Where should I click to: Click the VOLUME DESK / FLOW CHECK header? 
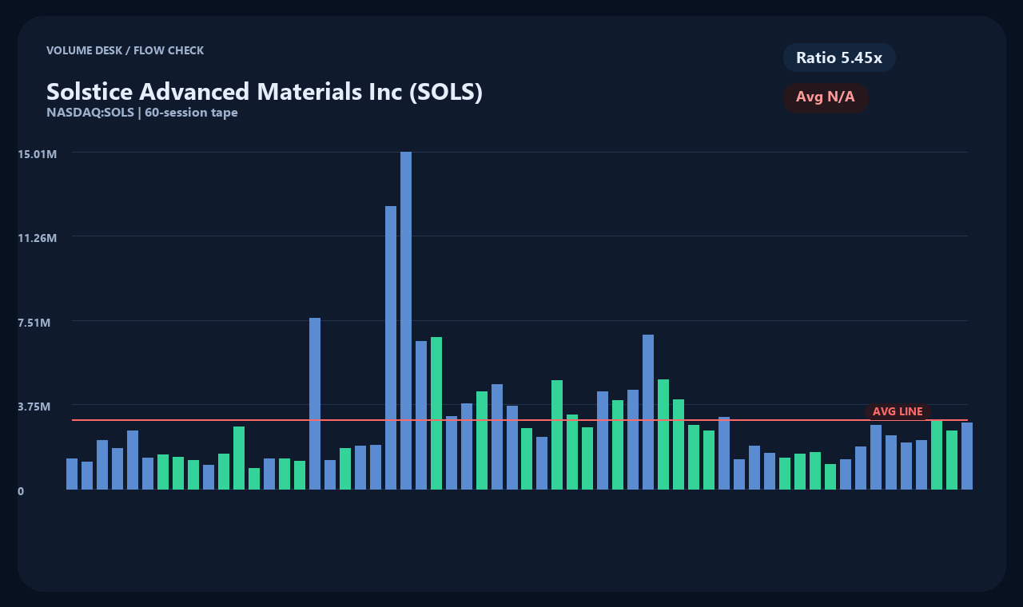(125, 50)
